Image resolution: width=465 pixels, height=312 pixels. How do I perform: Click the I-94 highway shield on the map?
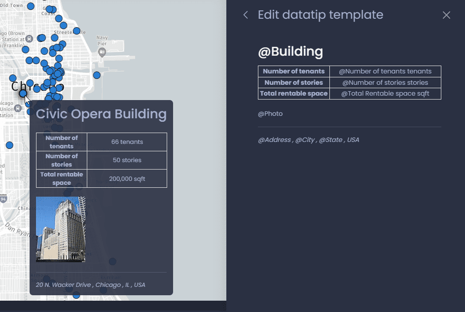3,199
